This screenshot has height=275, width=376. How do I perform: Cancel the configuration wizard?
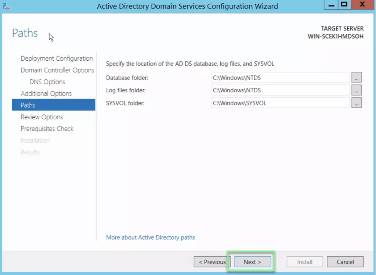(345, 262)
